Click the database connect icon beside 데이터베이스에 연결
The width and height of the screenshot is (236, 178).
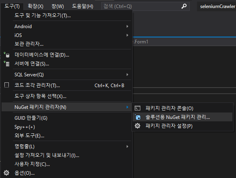pos(6,55)
